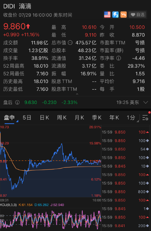The height and width of the screenshot is (231, 151).
Task: Tap the intraday price line chart
Action: [x=51, y=161]
